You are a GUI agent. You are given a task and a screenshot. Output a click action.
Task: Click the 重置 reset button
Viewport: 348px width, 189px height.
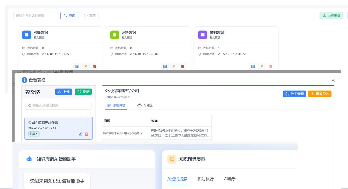click(90, 16)
